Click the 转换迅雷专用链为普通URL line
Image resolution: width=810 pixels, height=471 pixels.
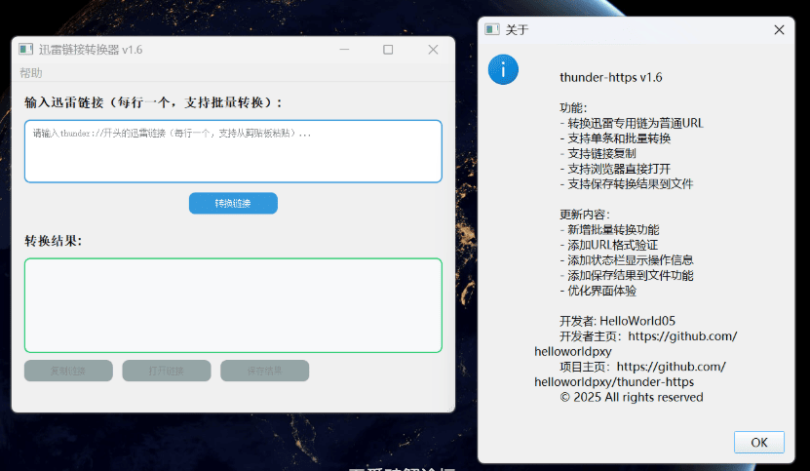pyautogui.click(x=632, y=124)
